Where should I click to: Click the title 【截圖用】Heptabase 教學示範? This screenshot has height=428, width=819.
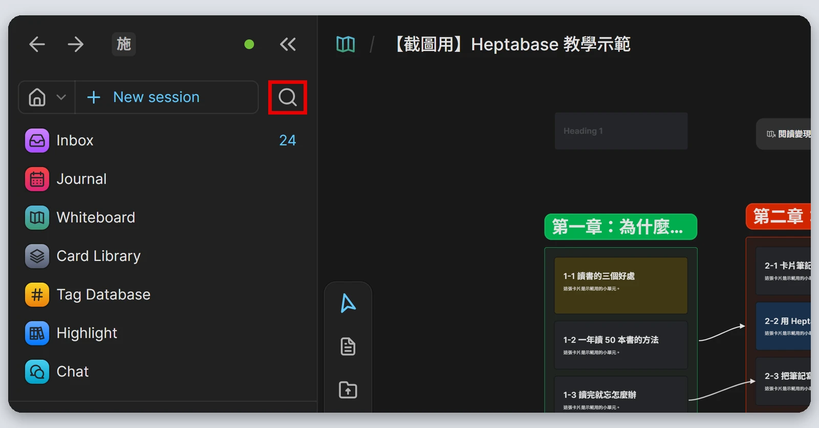pyautogui.click(x=512, y=44)
